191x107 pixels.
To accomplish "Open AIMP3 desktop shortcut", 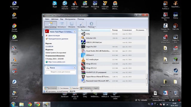I will click(14, 16).
